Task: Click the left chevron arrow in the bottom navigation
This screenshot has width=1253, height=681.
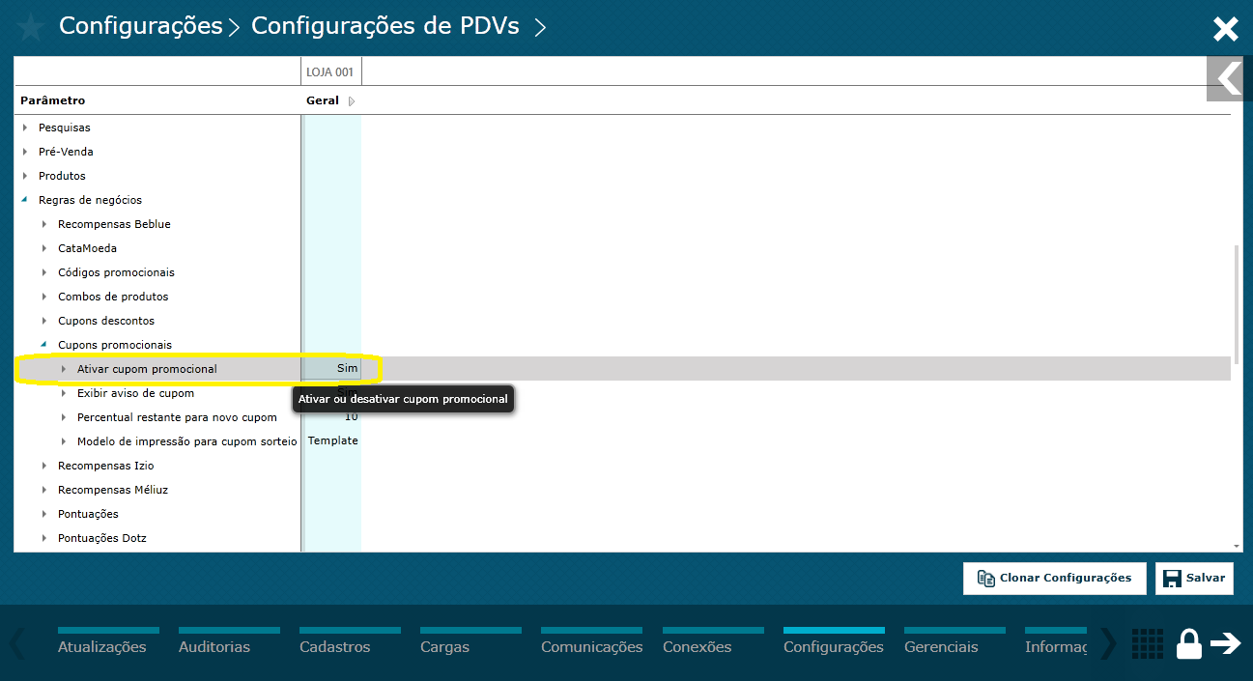Action: (14, 643)
